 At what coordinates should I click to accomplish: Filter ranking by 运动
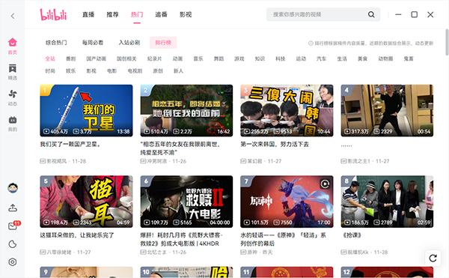pos(301,58)
